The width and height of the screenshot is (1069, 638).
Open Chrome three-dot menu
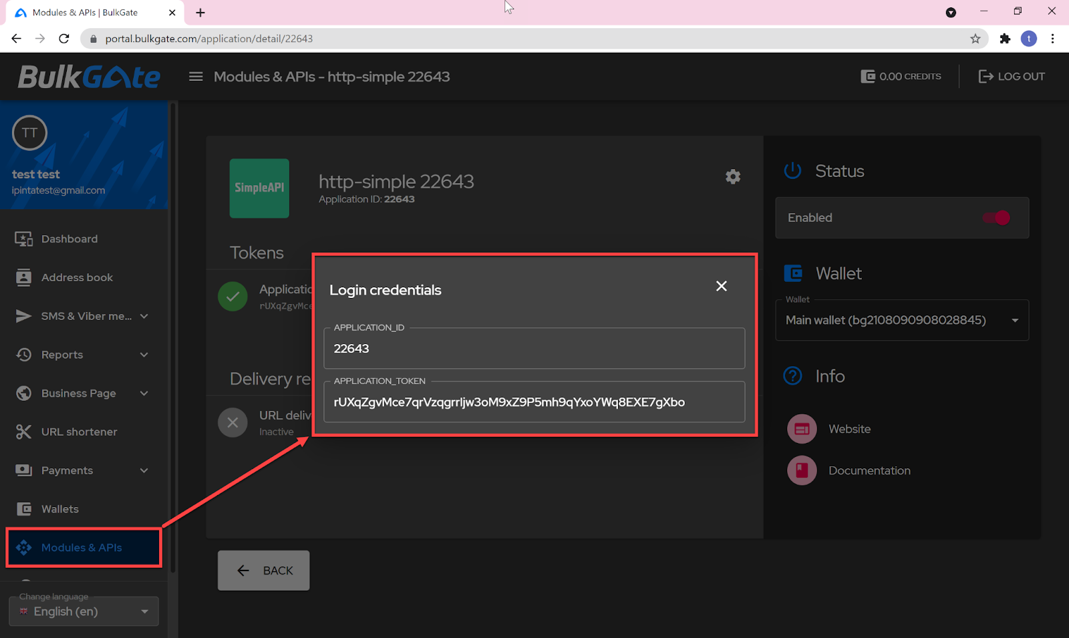coord(1052,39)
